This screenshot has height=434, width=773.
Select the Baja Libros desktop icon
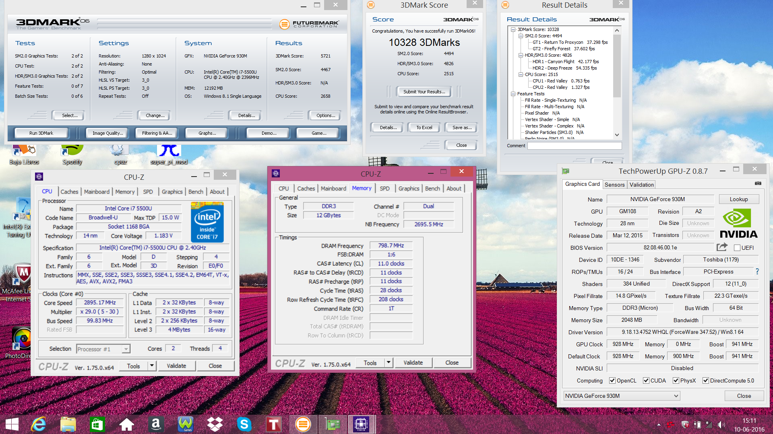pos(24,155)
